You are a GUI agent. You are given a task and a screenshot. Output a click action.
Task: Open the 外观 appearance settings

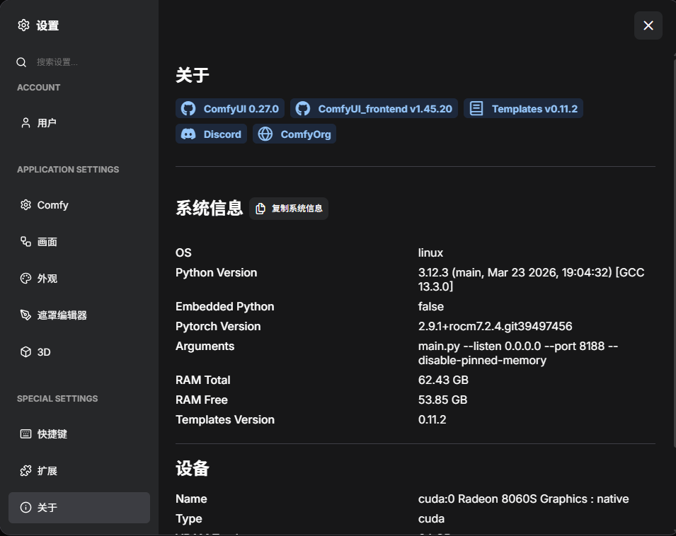point(79,279)
